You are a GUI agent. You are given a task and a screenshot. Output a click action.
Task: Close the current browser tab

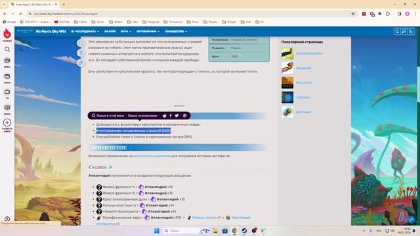pyautogui.click(x=56, y=5)
